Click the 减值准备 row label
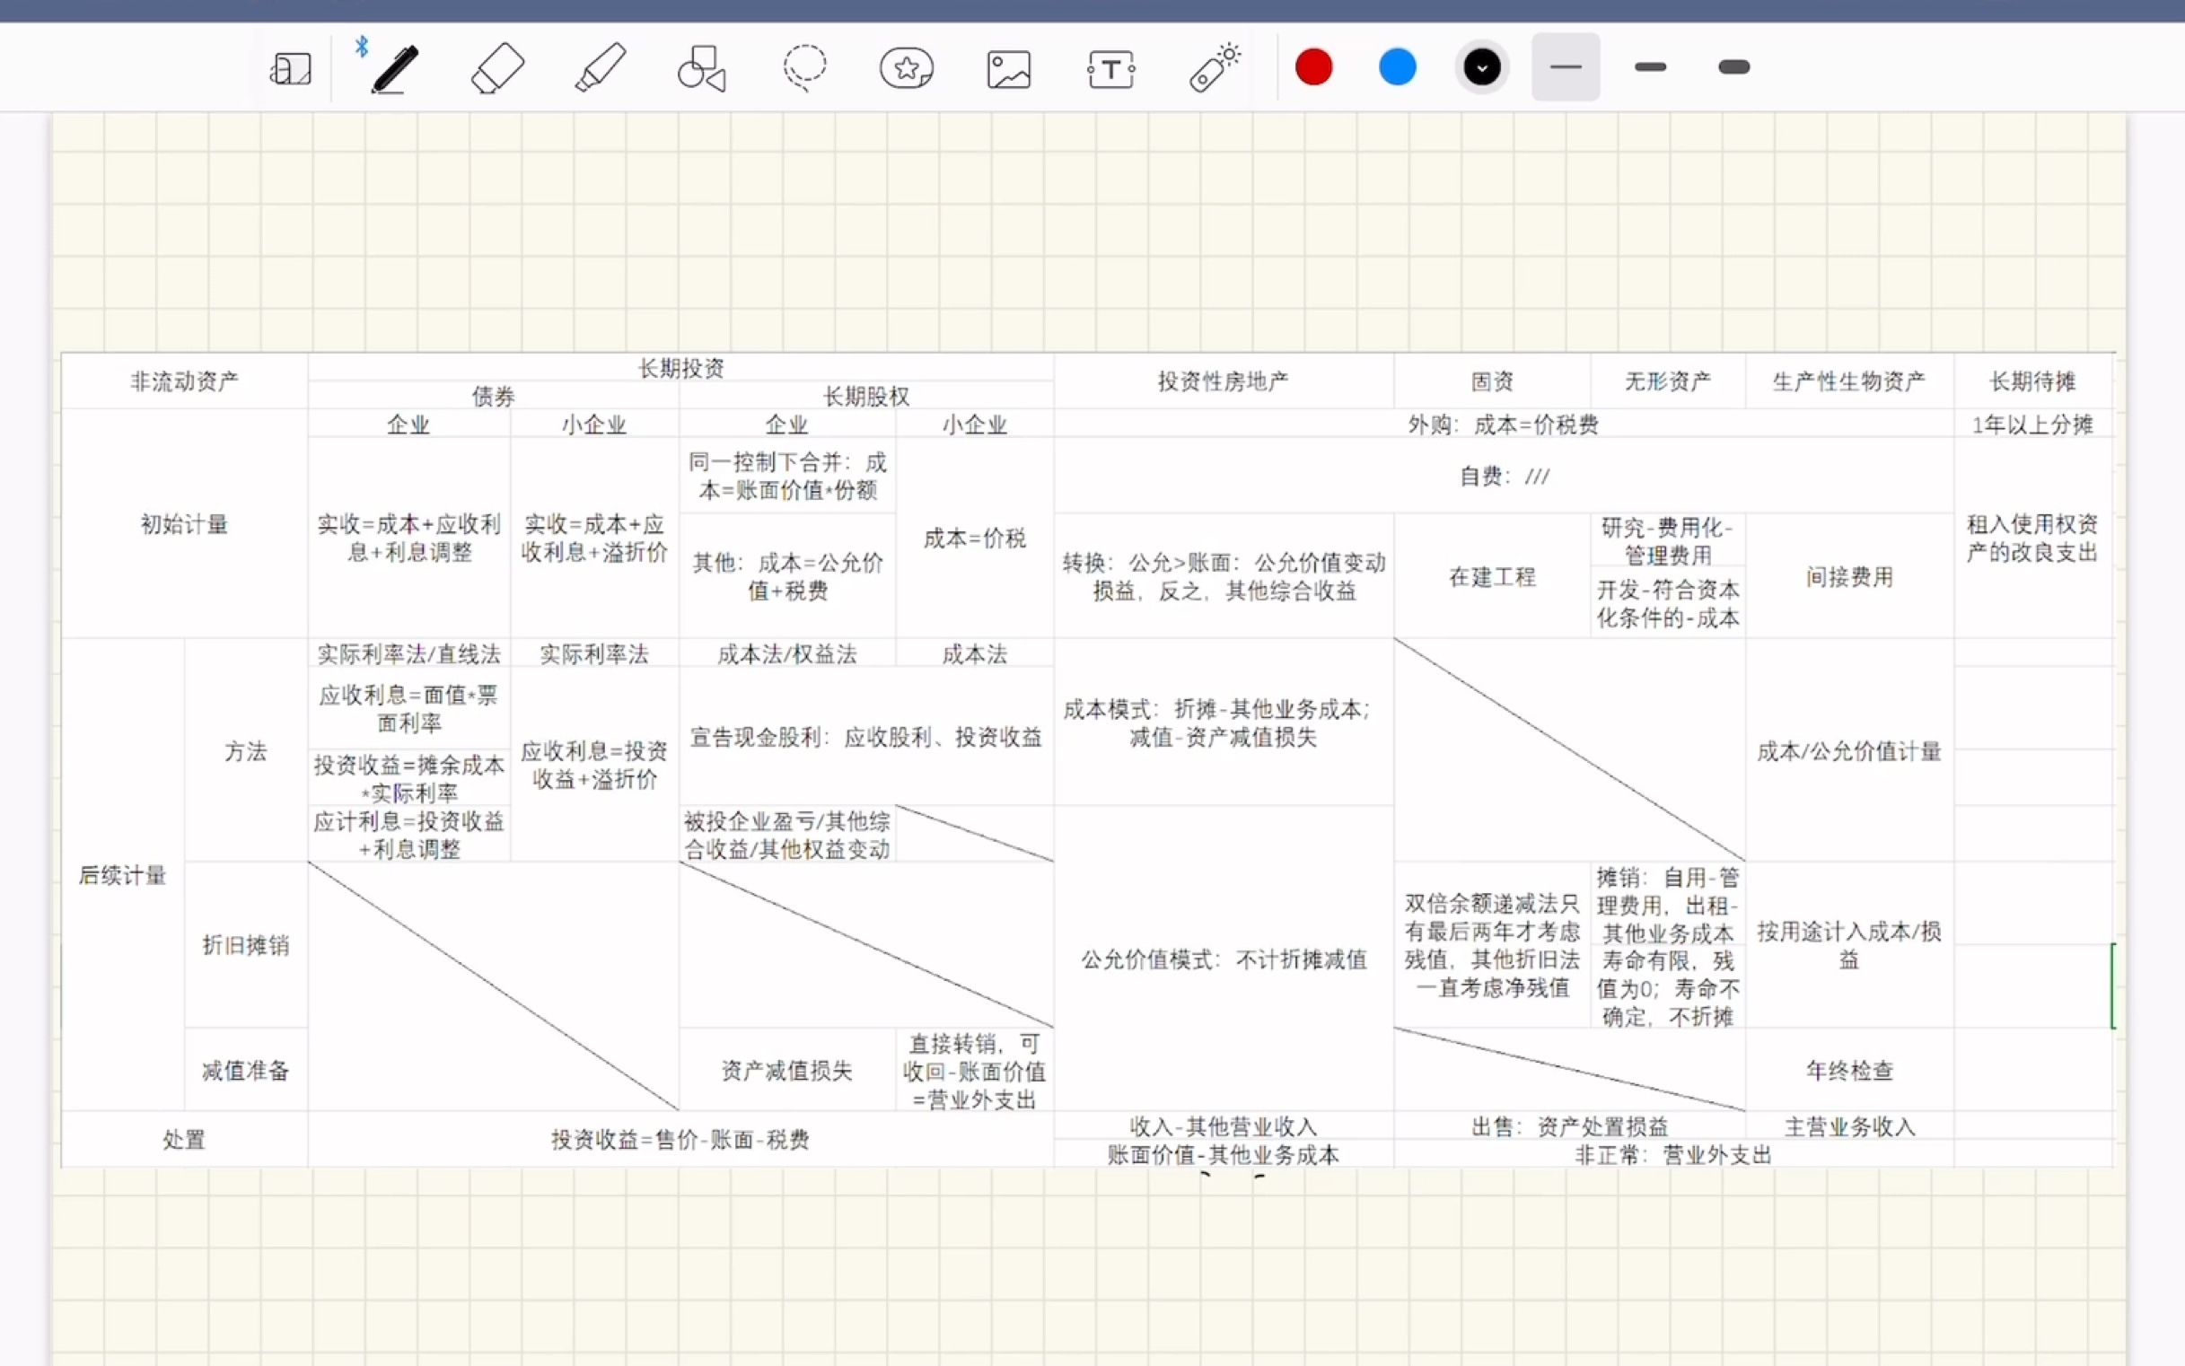Viewport: 2185px width, 1366px height. pos(246,1071)
